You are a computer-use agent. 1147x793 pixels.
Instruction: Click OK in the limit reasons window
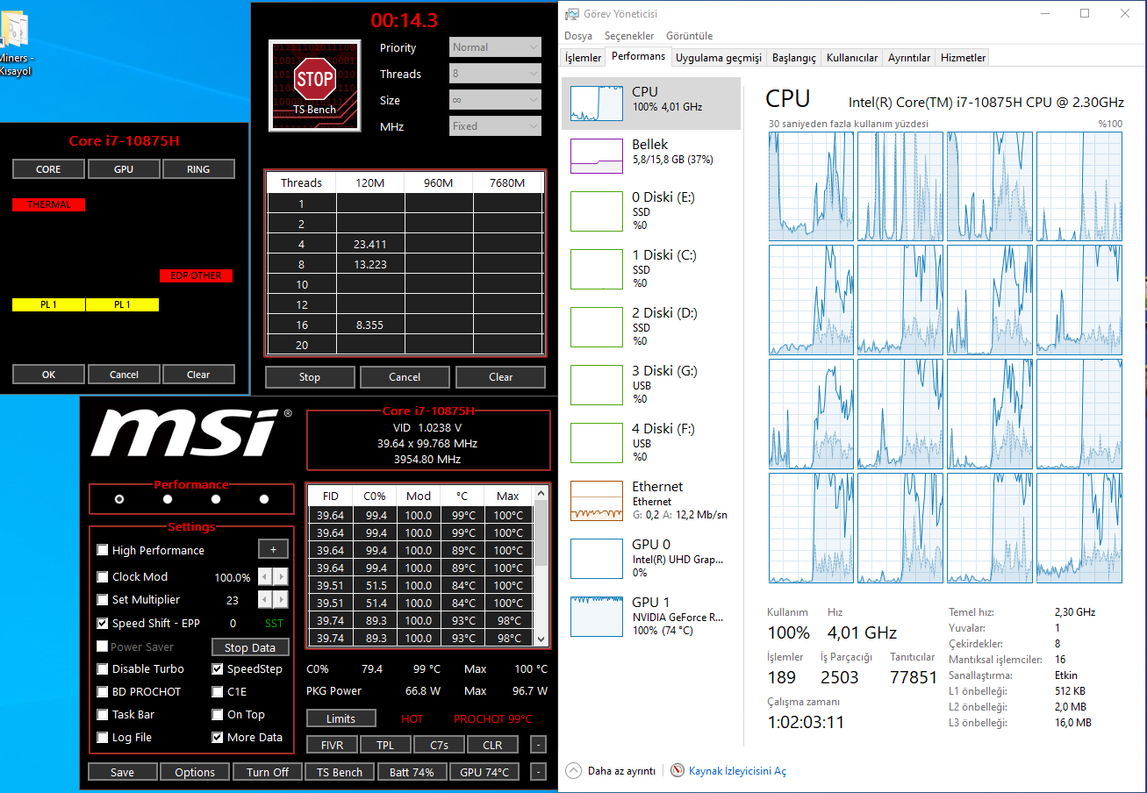[x=48, y=375]
